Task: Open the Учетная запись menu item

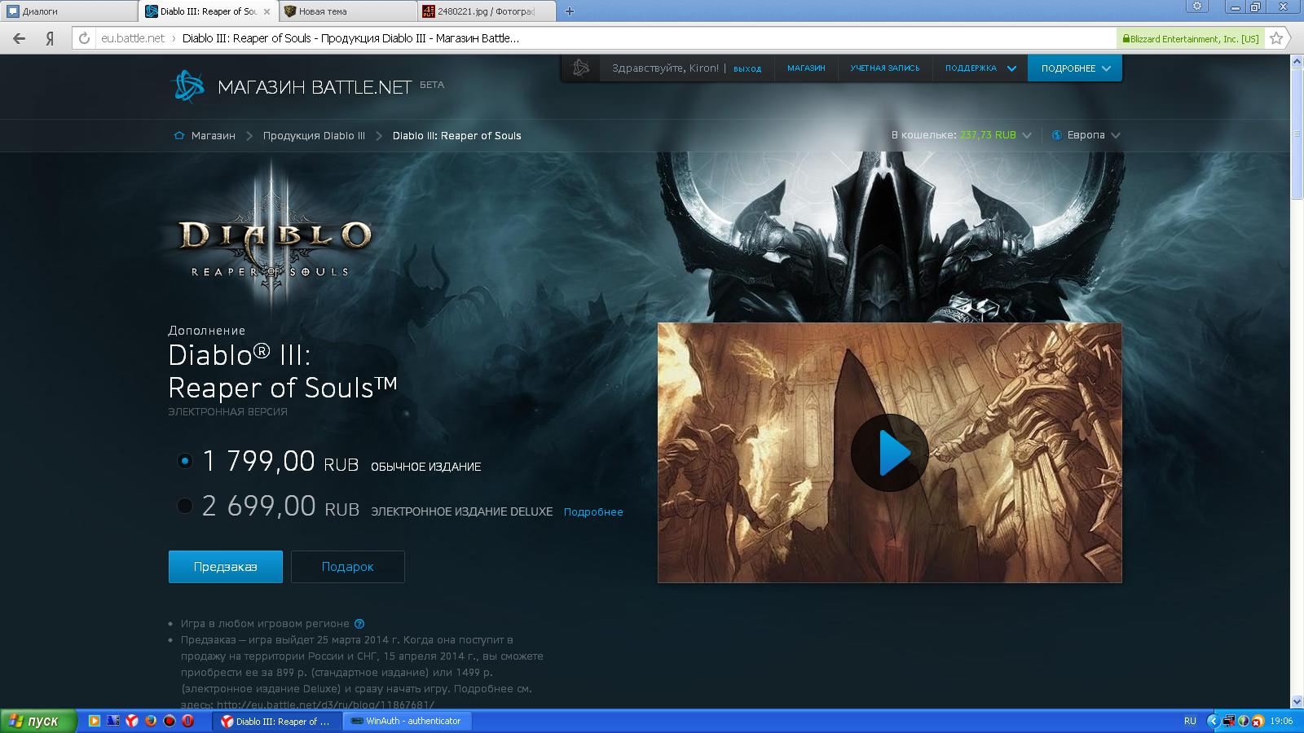Action: 885,68
